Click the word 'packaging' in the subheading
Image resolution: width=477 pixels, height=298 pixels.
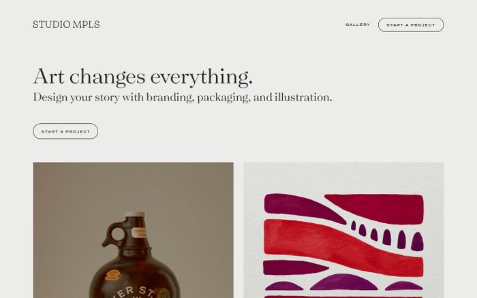[224, 97]
